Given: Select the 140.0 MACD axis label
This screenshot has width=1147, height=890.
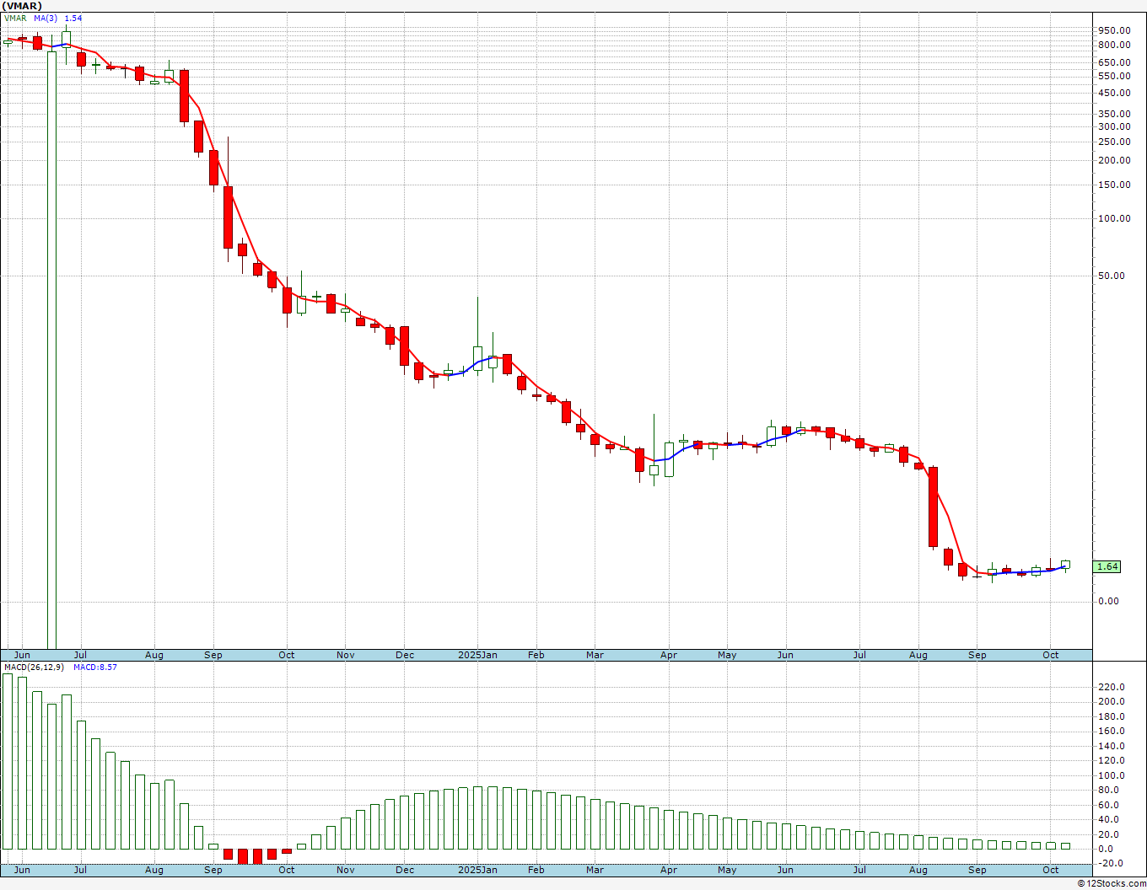Looking at the screenshot, I should click(1111, 746).
